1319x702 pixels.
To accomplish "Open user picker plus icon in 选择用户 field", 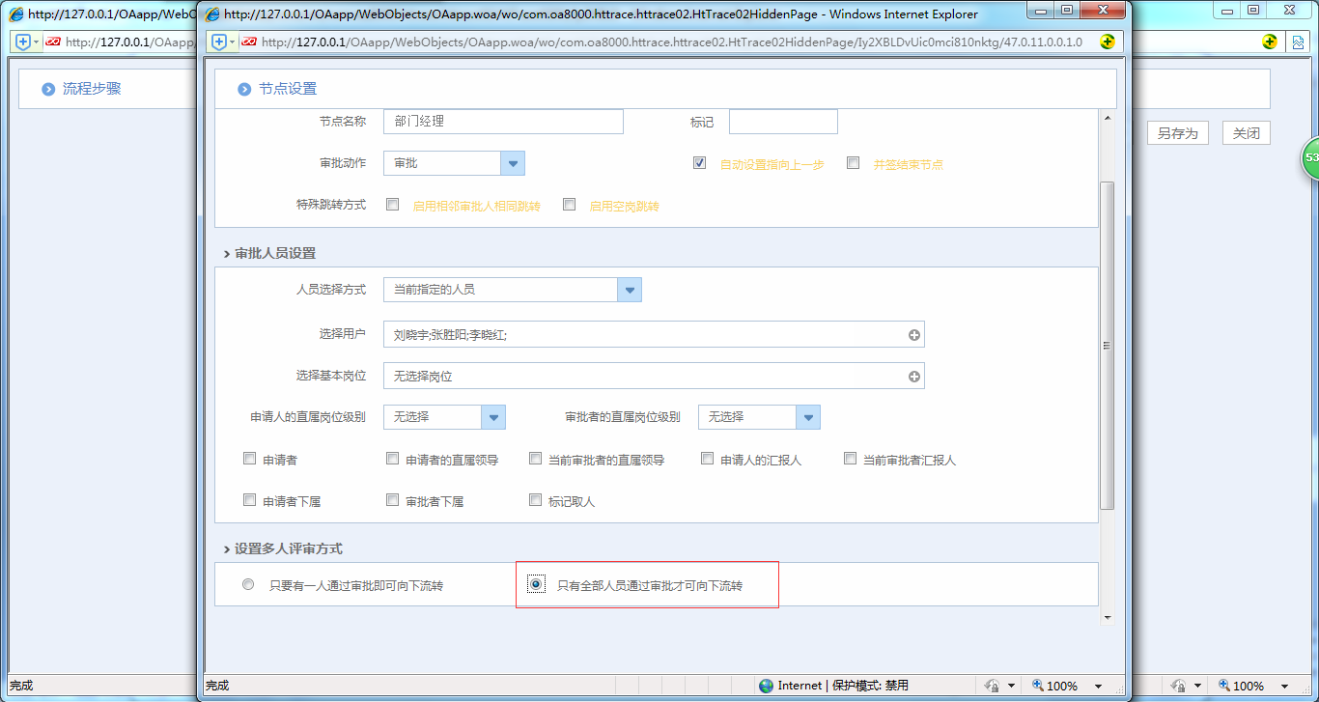I will 914,335.
